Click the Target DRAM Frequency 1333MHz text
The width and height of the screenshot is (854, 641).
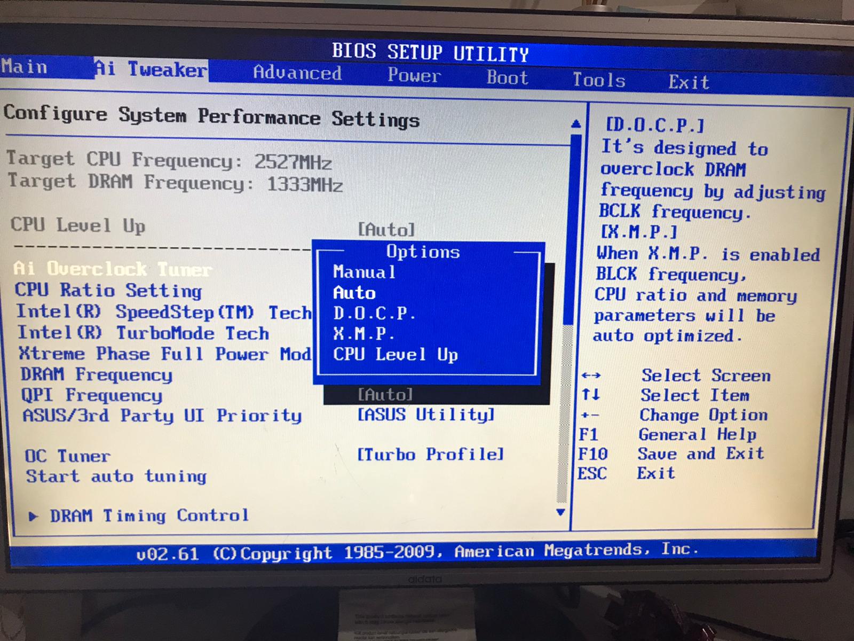175,183
